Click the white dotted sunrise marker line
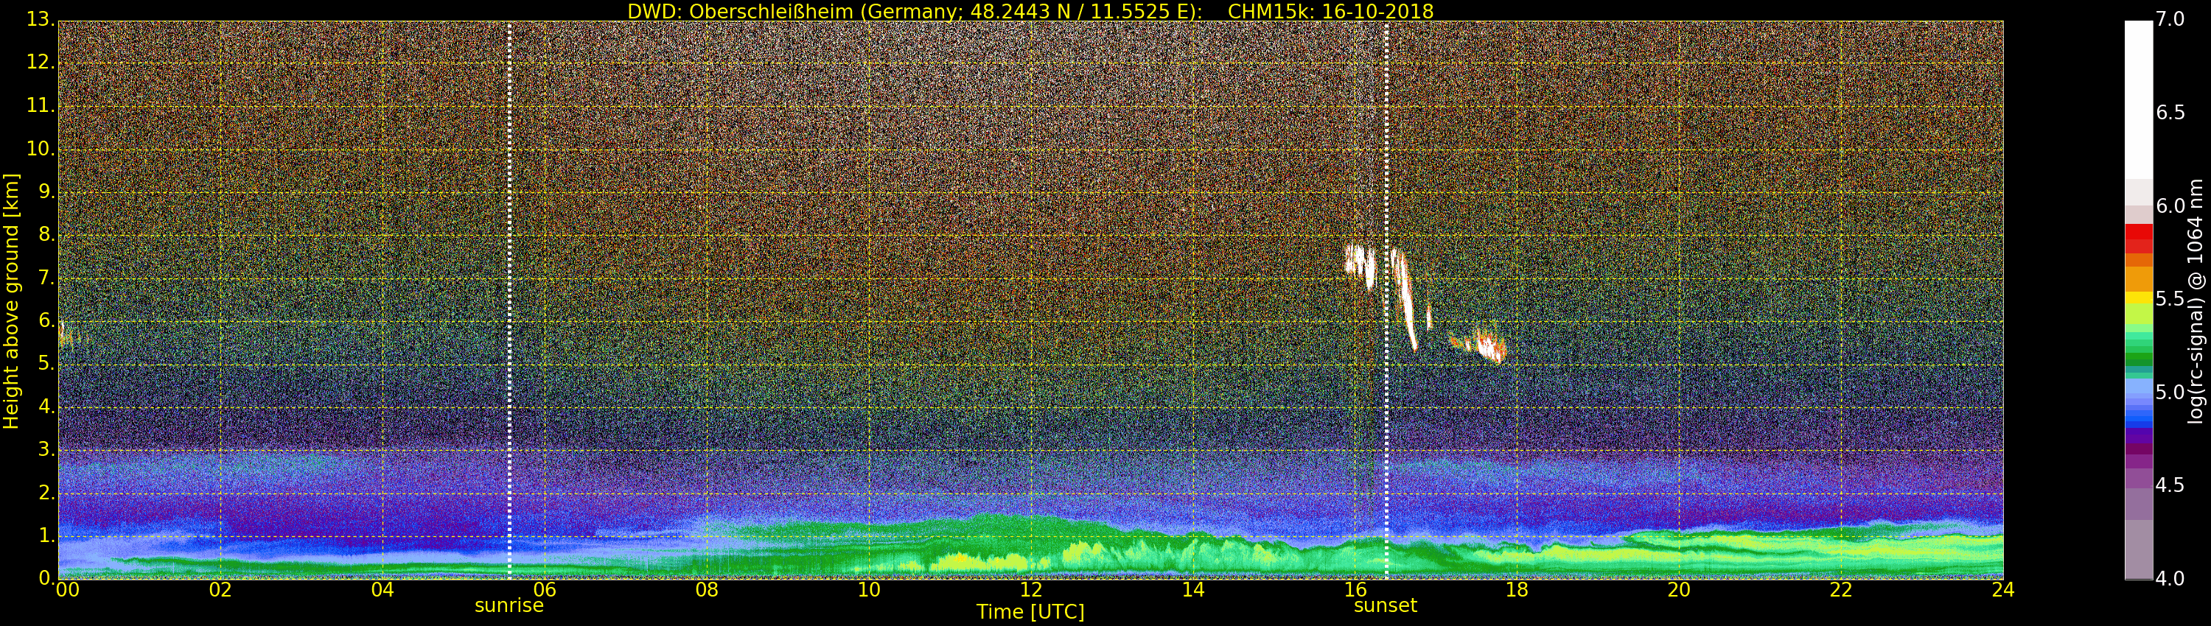 click(x=509, y=300)
